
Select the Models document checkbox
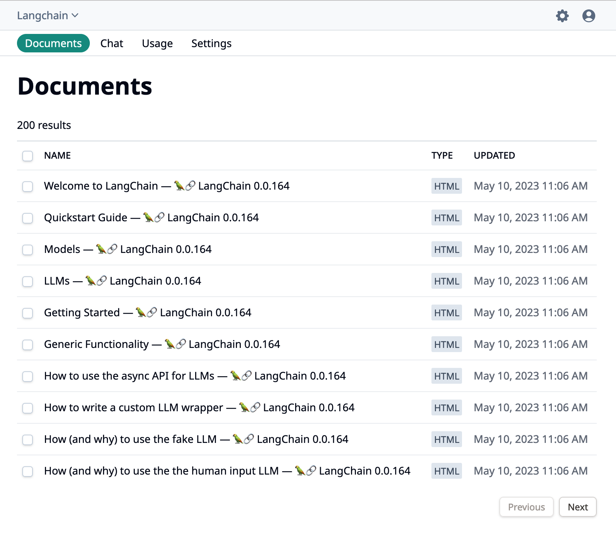(28, 250)
